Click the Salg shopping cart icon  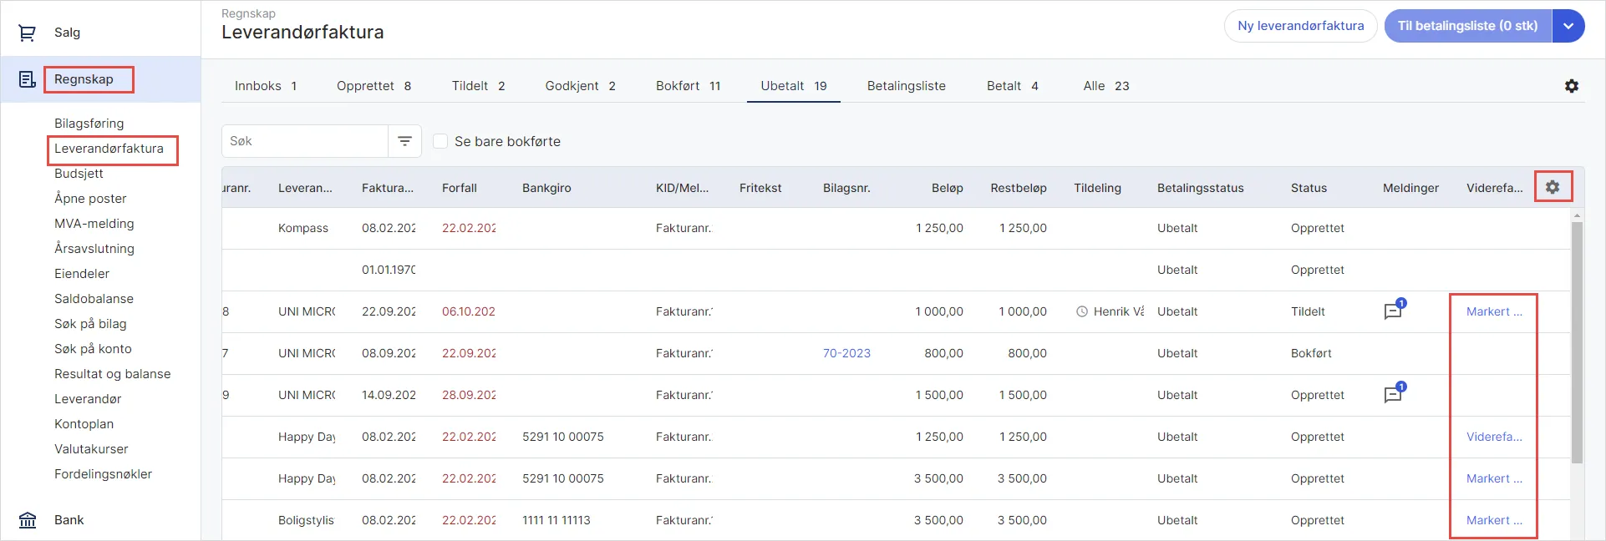(28, 33)
